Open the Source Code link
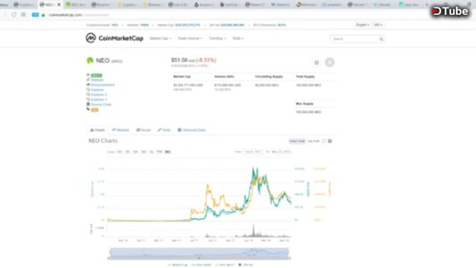 click(x=101, y=104)
